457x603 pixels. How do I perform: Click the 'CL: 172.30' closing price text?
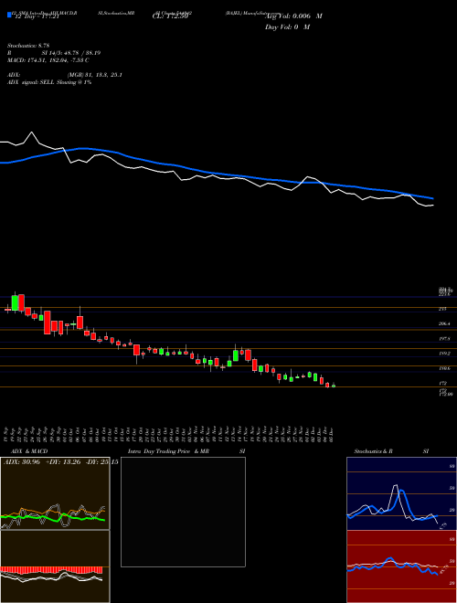[x=170, y=17]
